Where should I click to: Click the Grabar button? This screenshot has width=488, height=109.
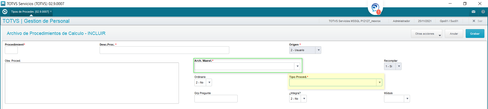tap(475, 34)
